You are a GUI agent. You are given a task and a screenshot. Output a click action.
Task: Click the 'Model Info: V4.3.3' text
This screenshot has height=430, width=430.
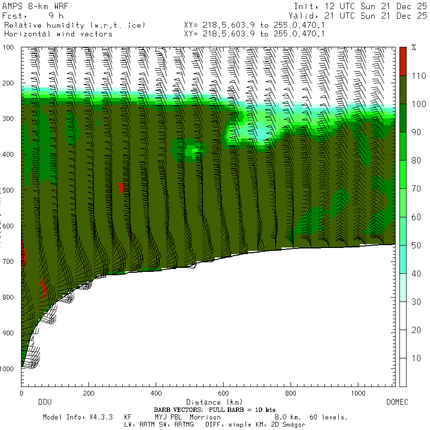pyautogui.click(x=78, y=417)
